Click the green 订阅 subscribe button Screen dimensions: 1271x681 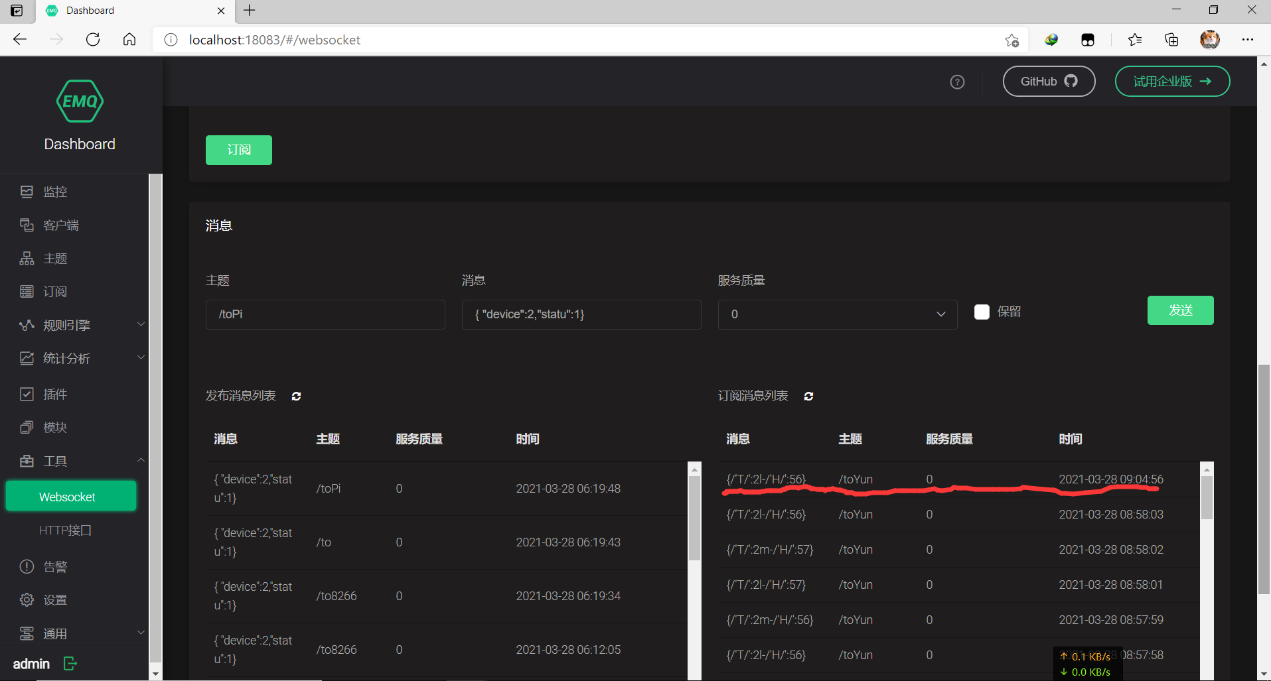click(x=238, y=150)
